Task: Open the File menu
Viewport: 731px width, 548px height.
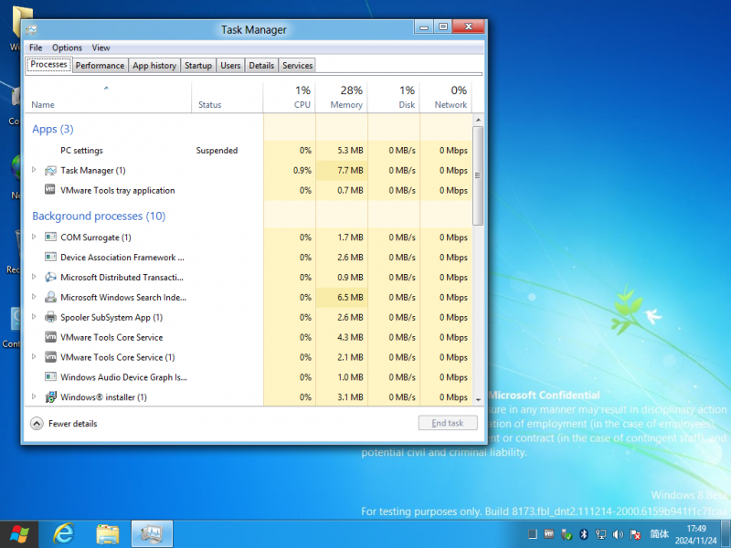Action: 36,47
